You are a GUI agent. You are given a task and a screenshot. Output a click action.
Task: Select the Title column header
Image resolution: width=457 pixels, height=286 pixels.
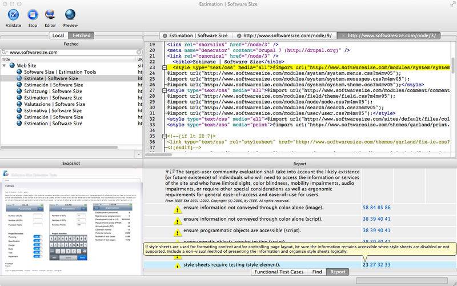click(x=69, y=59)
